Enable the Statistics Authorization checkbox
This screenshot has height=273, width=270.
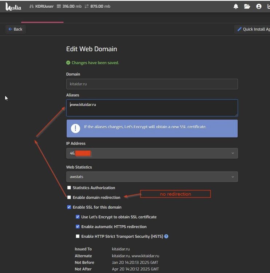pos(69,188)
